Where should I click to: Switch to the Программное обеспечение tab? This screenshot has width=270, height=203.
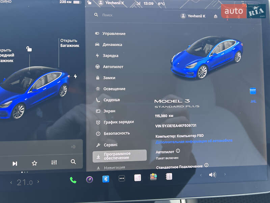[120, 156]
